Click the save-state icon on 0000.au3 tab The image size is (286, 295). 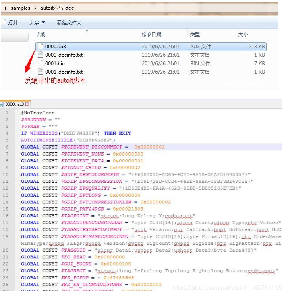pos(2,104)
